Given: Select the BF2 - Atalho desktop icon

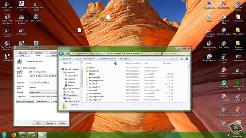Looking at the screenshot, I should 22,31.
